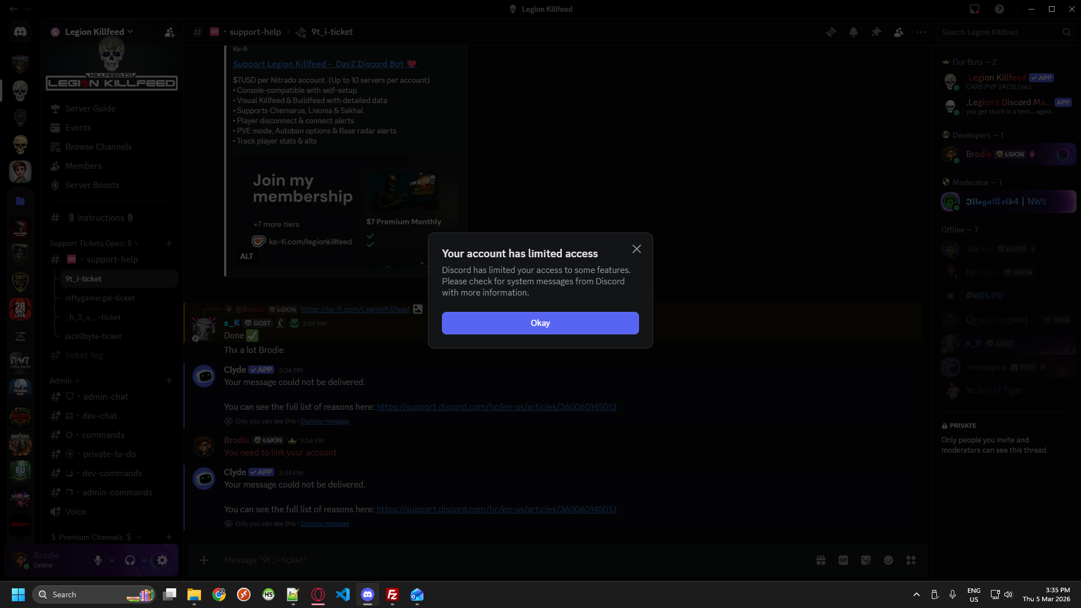1081x608 pixels.
Task: Open Server Boosts in the sidebar
Action: point(113,185)
